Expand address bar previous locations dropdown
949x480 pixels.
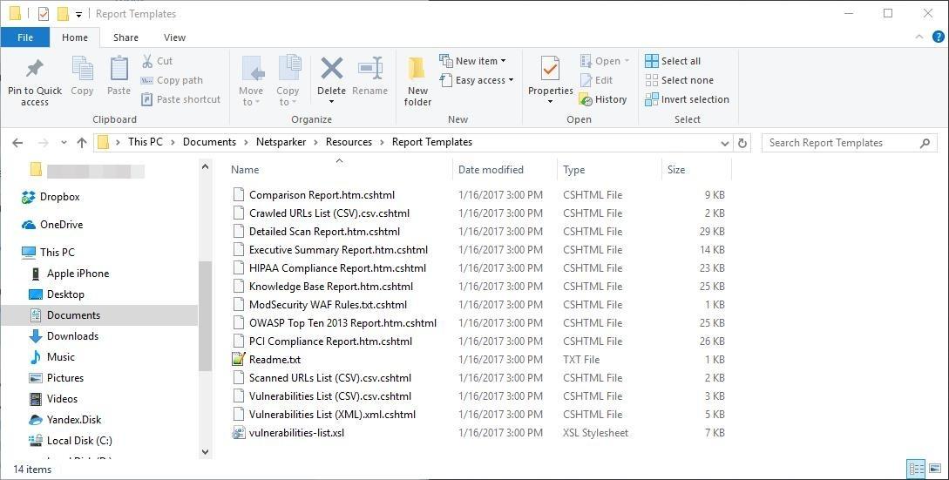point(725,143)
